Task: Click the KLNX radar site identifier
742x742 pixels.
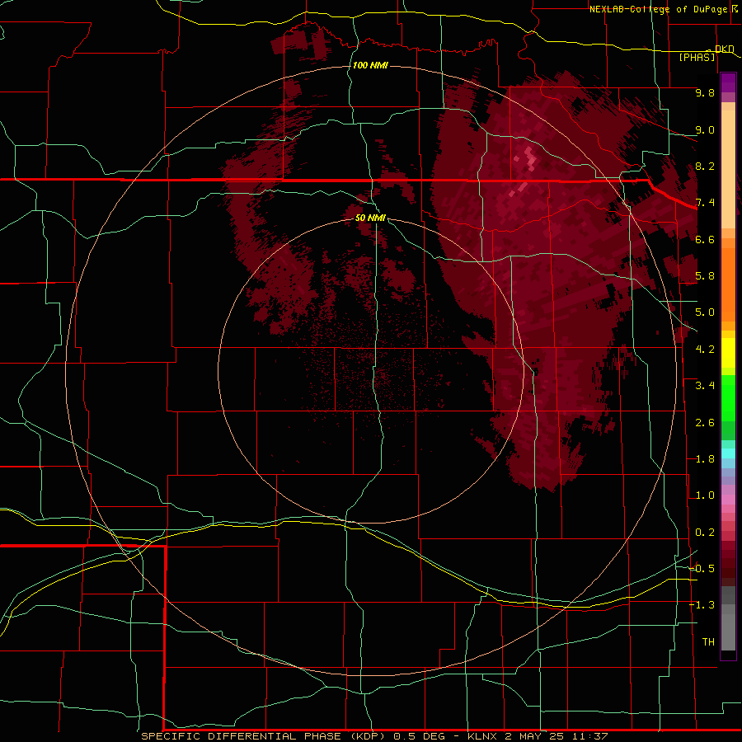Action: tap(481, 736)
